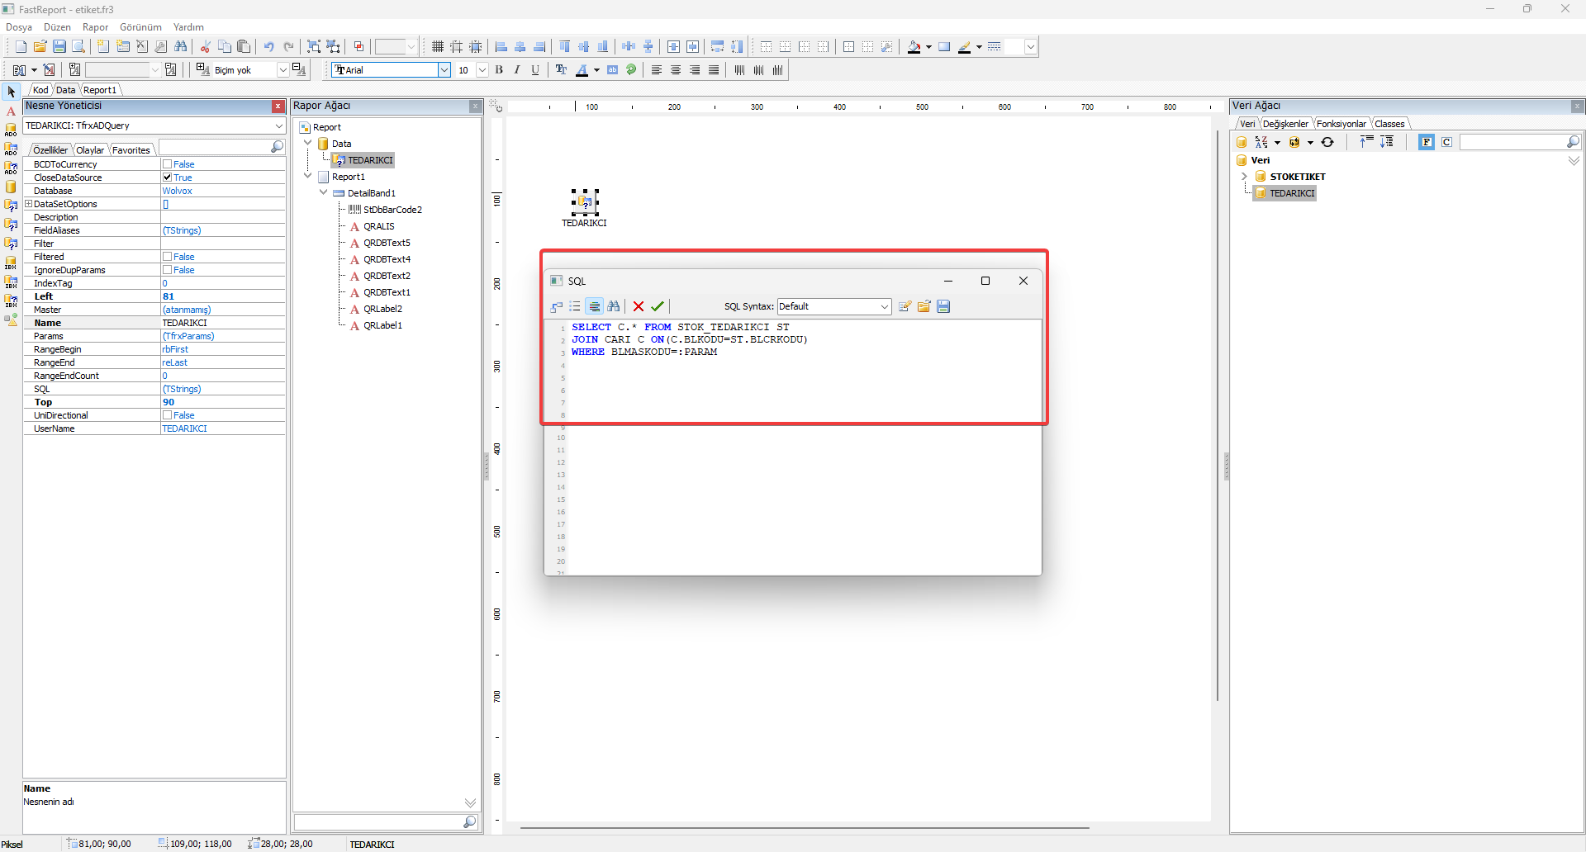Click the Bold formatting button
This screenshot has height=852, width=1586.
pos(499,70)
